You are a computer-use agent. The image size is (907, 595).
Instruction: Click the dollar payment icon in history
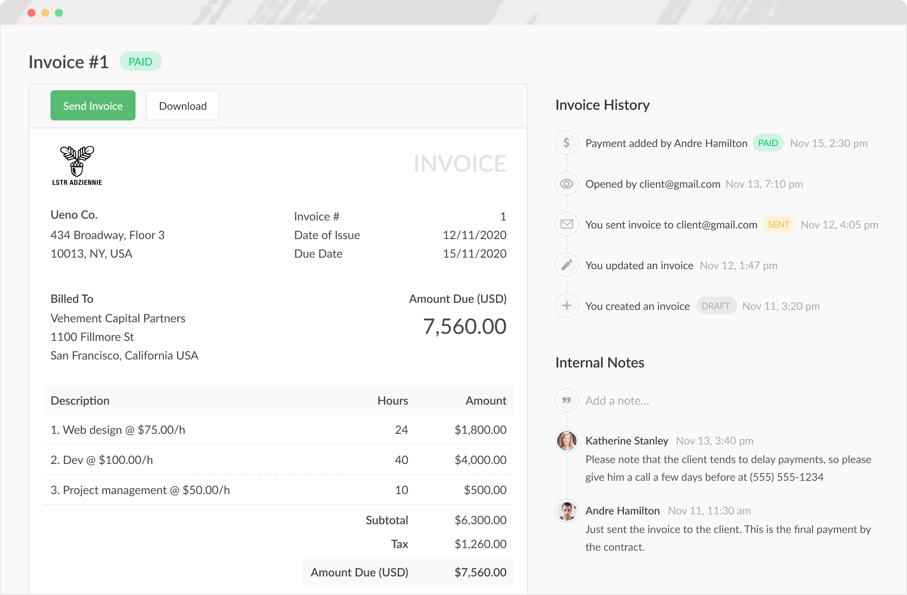tap(566, 143)
